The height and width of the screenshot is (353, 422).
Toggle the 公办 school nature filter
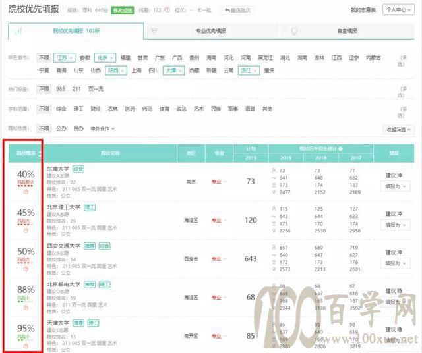pyautogui.click(x=61, y=128)
